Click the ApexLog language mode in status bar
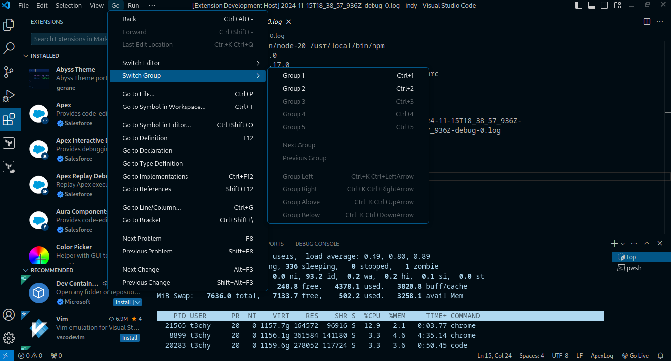The height and width of the screenshot is (361, 671). [601, 355]
